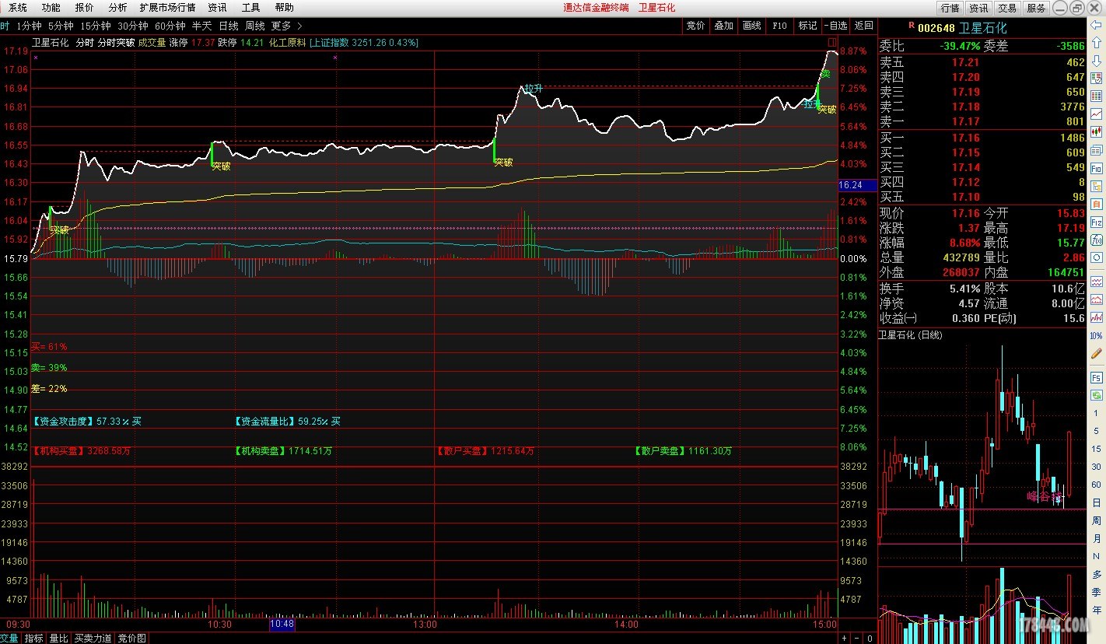
Task: Click the small square icon at chart top-right corner
Action: [833, 42]
